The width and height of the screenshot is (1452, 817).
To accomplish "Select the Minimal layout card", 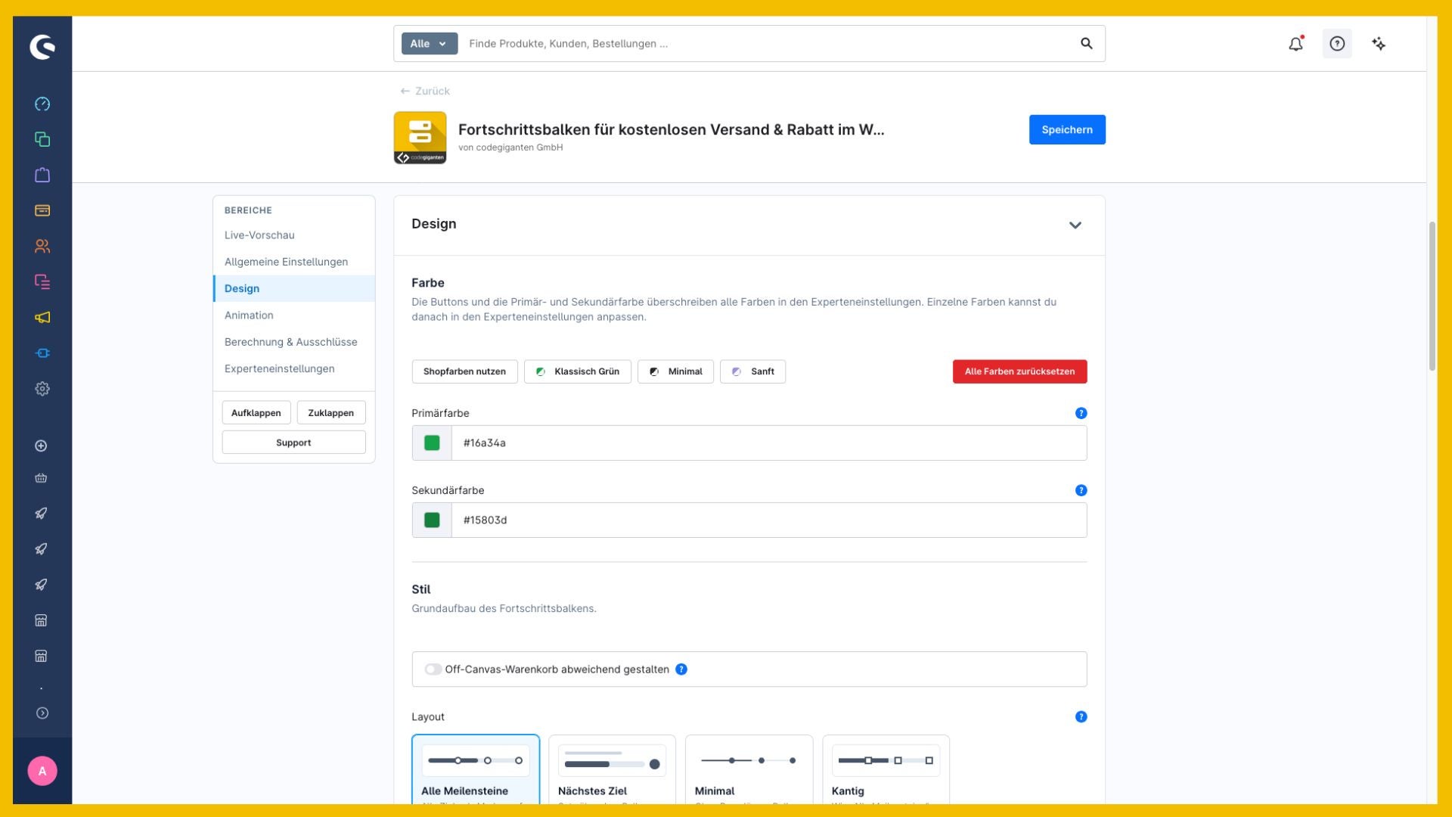I will pos(749,769).
